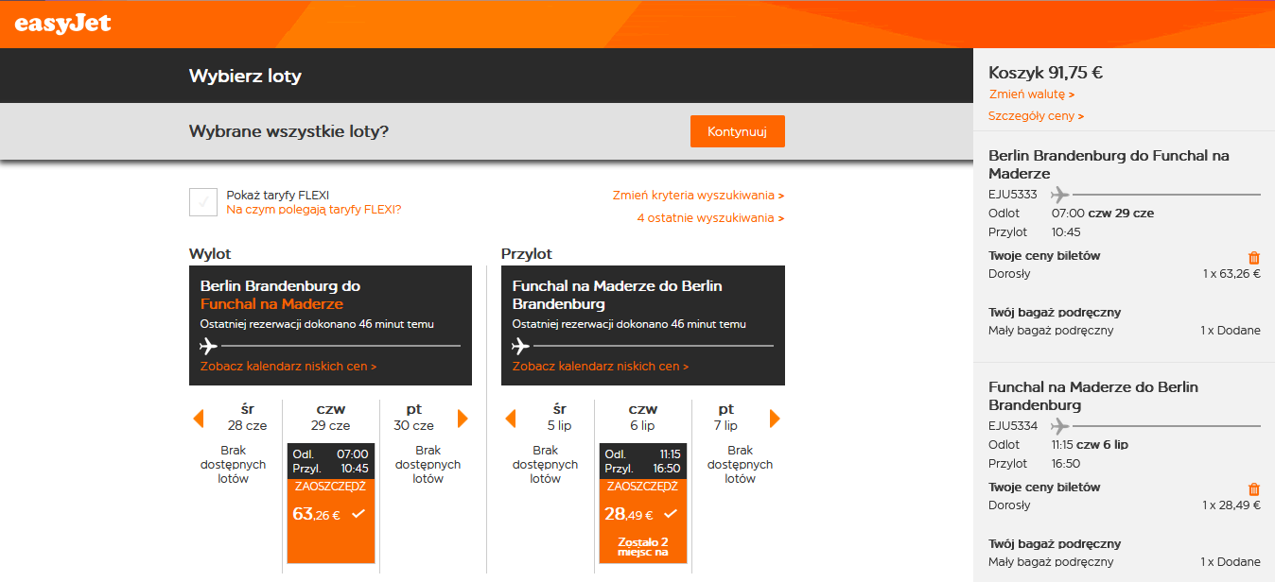The height and width of the screenshot is (582, 1275).
Task: Click the Koszyk 91,75 € heading
Action: pos(1046,73)
